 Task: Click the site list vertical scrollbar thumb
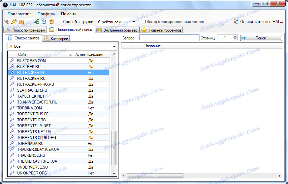pos(114,148)
